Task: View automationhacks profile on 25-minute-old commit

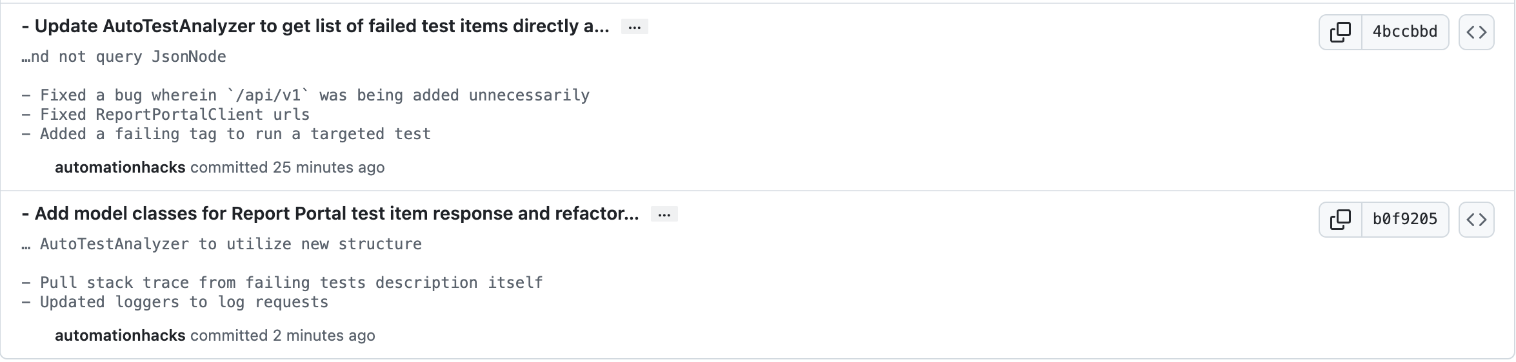Action: coord(120,167)
